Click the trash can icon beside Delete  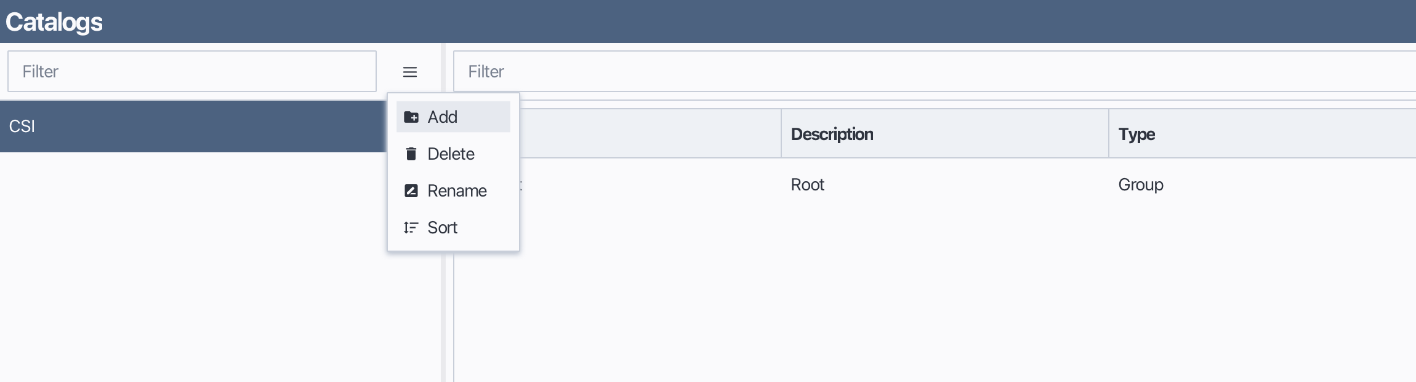click(411, 154)
